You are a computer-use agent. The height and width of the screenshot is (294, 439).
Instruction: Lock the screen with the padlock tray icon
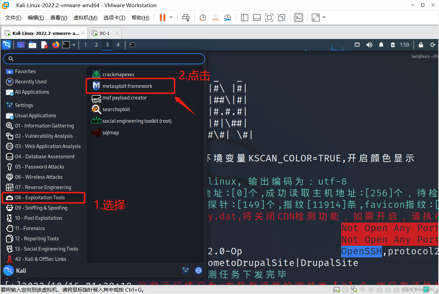point(421,44)
